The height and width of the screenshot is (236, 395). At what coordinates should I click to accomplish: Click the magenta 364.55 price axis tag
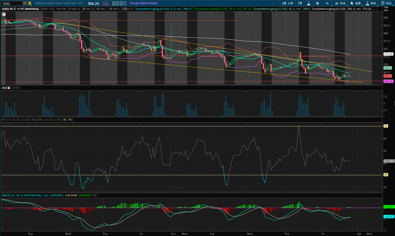388,81
